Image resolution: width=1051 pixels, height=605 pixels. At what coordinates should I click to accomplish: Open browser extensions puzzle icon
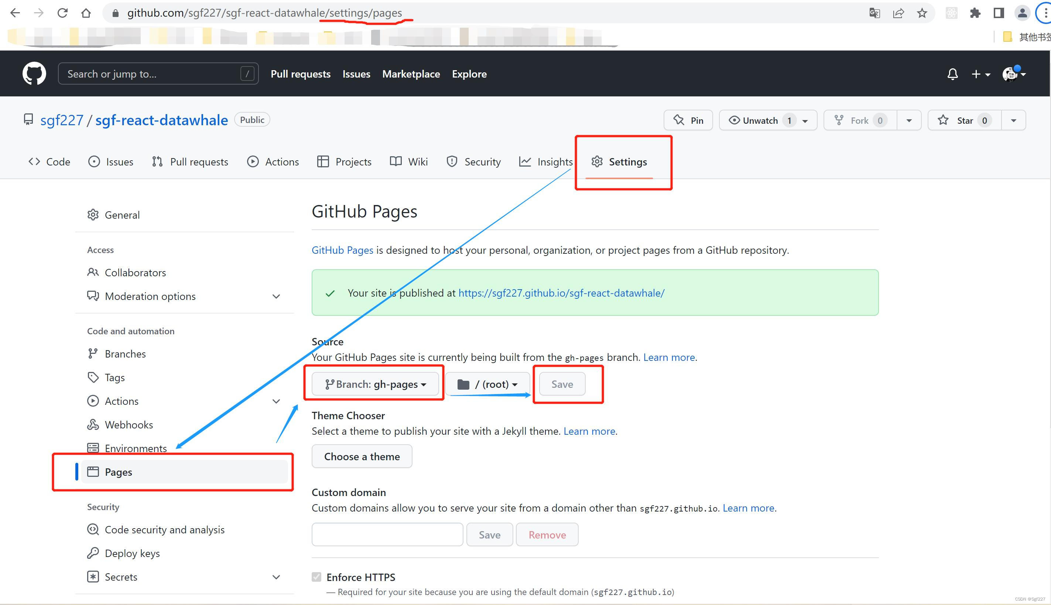click(x=975, y=13)
